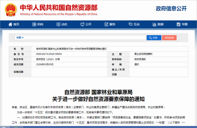Click the 实施日期 label cell

[20, 72]
